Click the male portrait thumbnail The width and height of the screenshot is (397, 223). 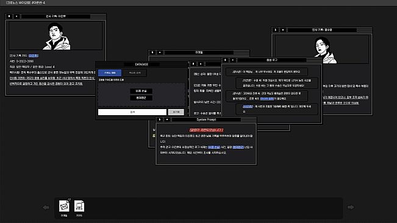click(56, 36)
